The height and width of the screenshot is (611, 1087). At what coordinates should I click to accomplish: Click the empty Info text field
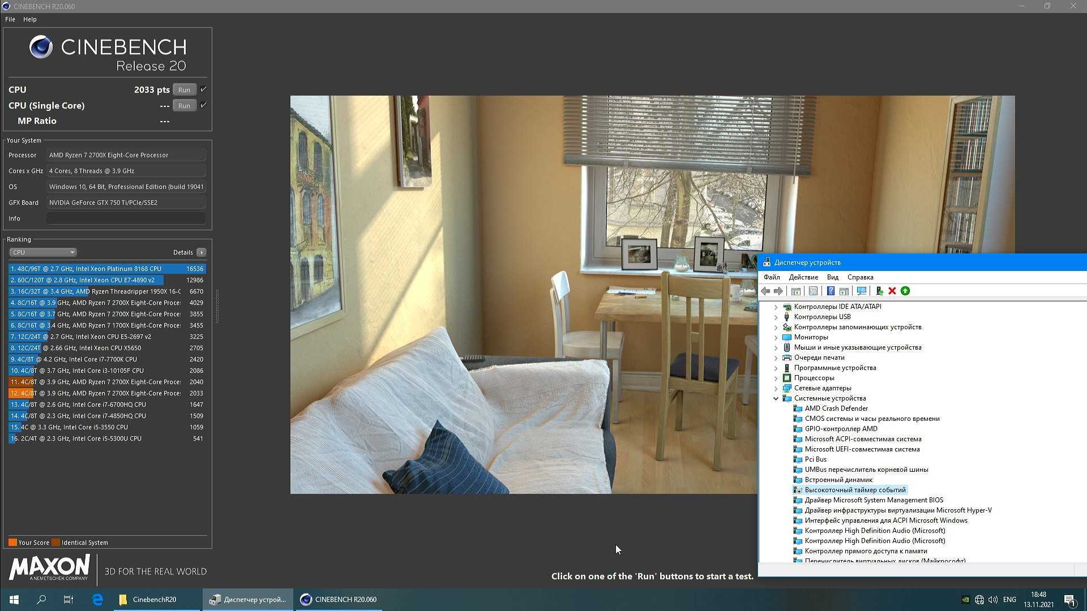[126, 218]
